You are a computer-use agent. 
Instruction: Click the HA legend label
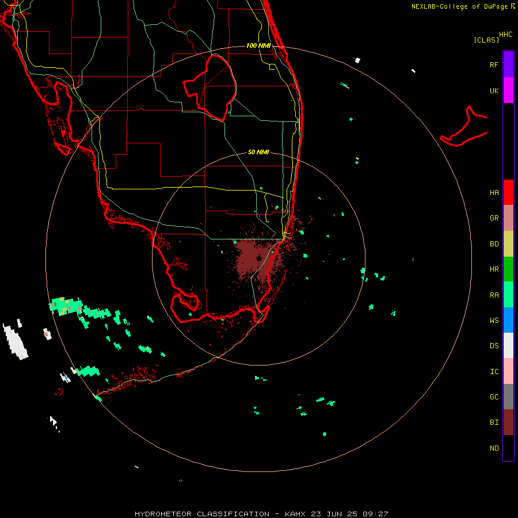pos(494,193)
